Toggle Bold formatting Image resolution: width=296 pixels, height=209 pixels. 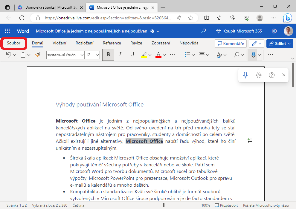pyautogui.click(x=108, y=55)
